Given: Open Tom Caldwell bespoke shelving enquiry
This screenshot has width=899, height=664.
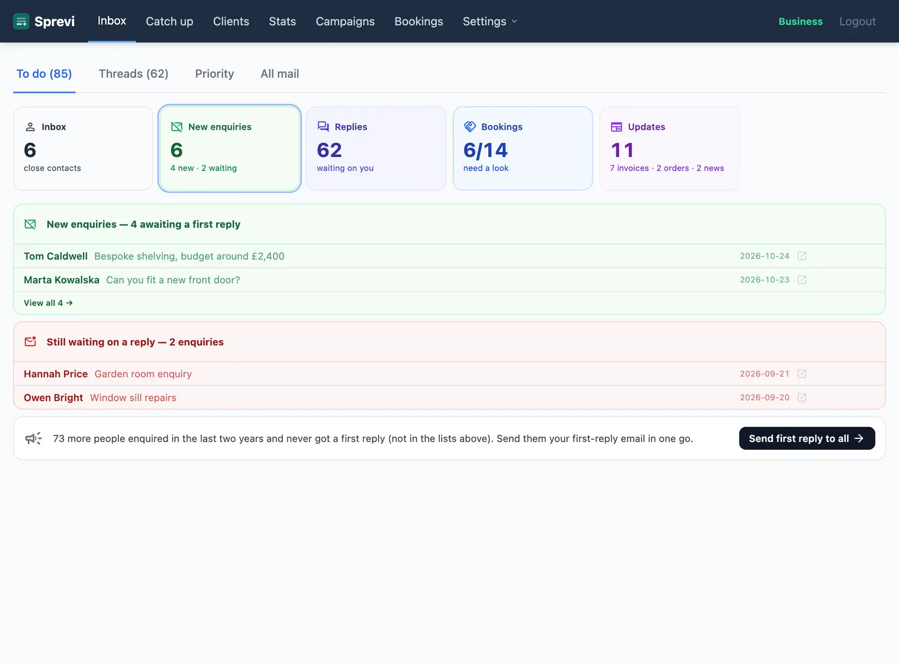Looking at the screenshot, I should [449, 256].
